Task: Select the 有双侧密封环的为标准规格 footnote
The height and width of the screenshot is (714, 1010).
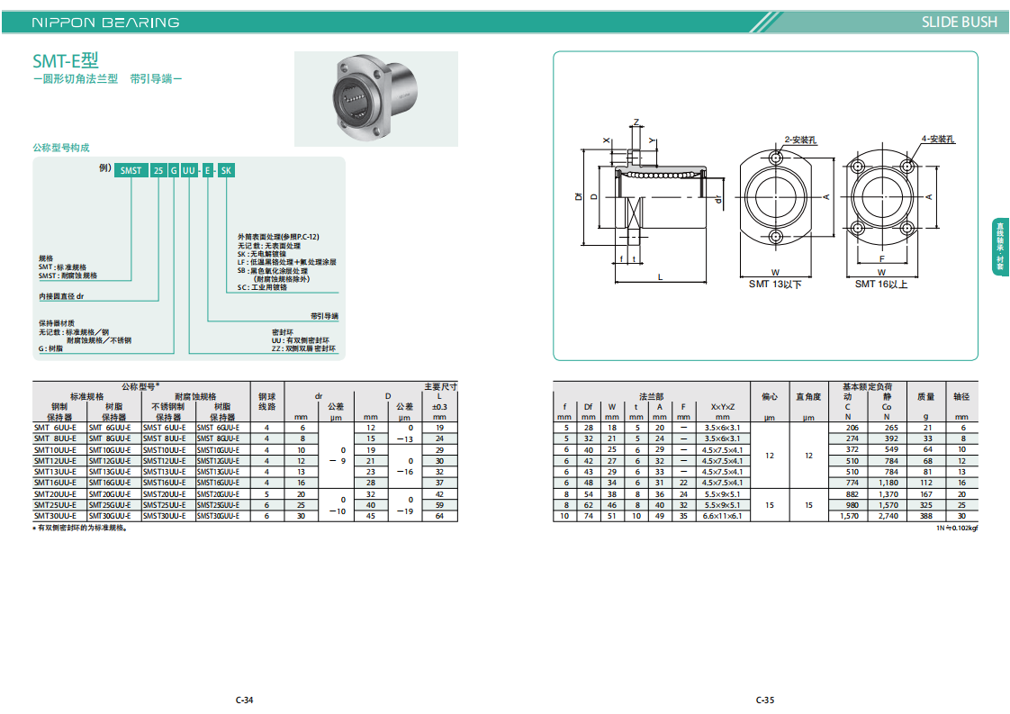Action: click(x=80, y=528)
